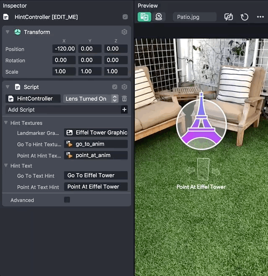Edit the Rotation Y value field

[90, 60]
